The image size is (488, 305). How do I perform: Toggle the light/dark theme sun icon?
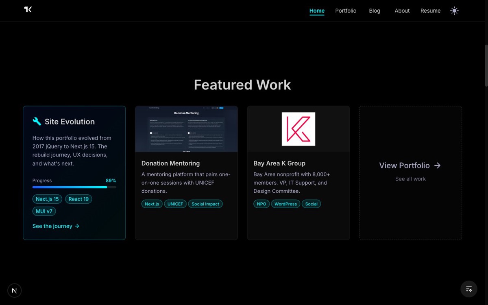[x=454, y=11]
